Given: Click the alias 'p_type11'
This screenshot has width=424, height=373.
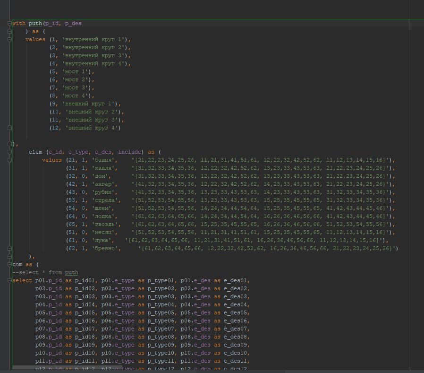Looking at the screenshot, I should [x=161, y=361].
